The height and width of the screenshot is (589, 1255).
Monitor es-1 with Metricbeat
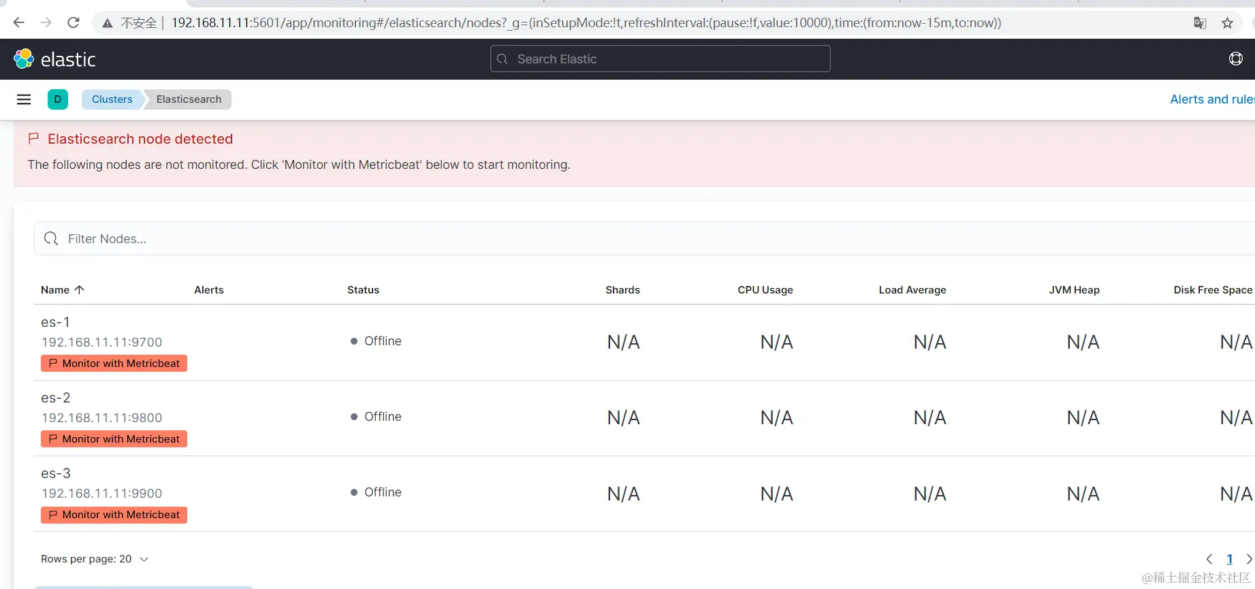pos(114,364)
